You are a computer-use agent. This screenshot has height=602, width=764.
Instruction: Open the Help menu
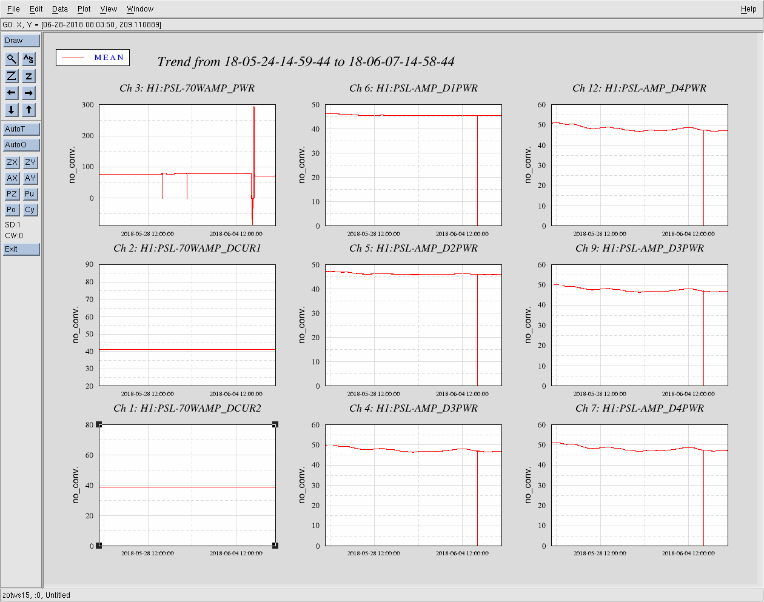748,9
